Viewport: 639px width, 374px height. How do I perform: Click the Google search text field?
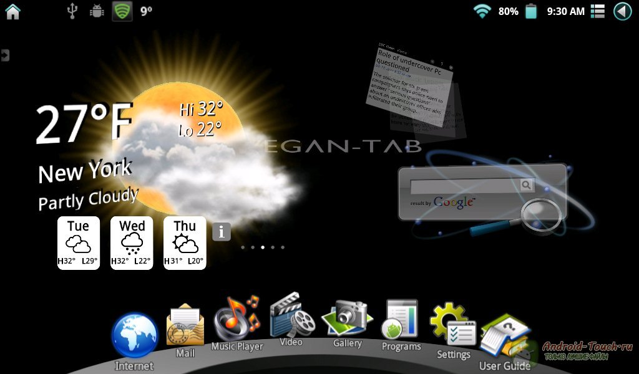(x=465, y=185)
